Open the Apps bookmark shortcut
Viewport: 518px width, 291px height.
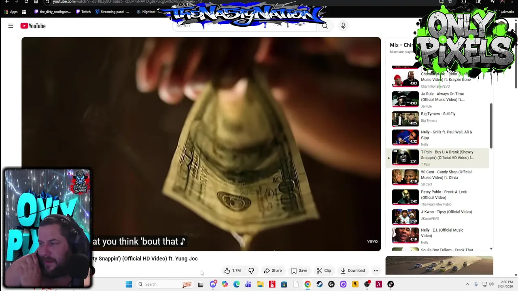(11, 12)
